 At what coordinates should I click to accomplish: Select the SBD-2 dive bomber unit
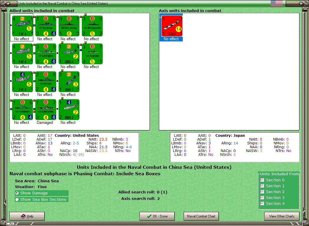(69, 110)
